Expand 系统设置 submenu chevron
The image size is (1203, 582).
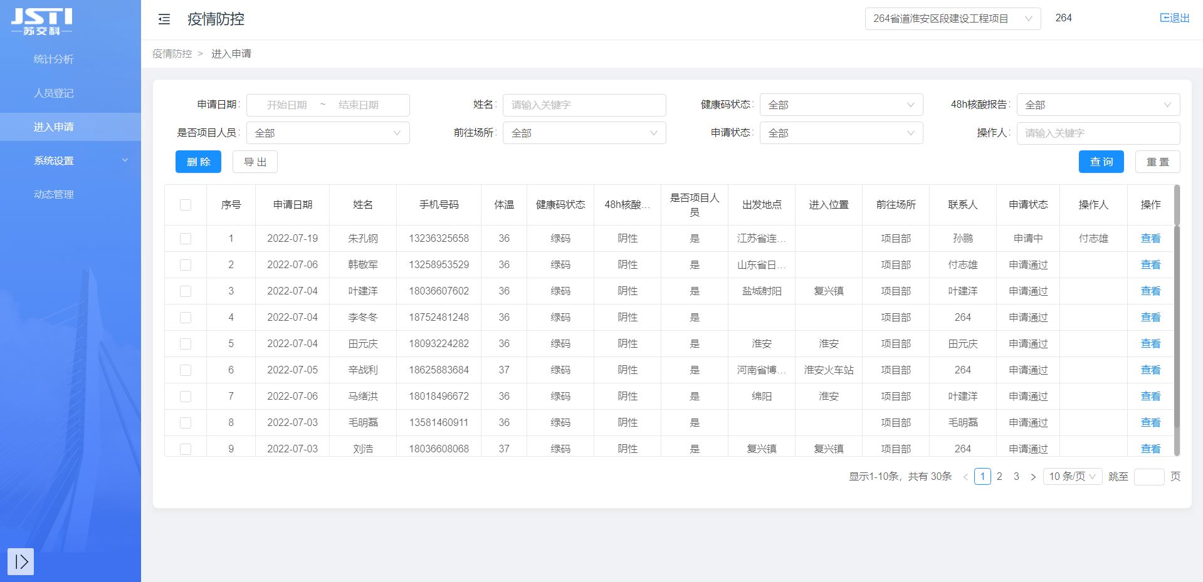tap(125, 160)
